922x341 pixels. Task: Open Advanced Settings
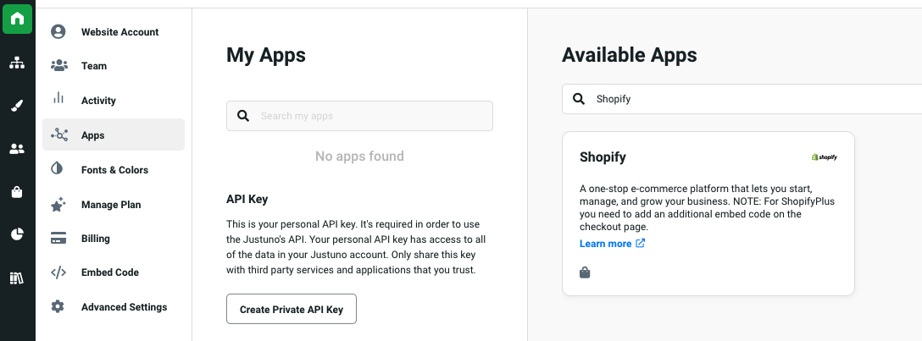pos(124,307)
